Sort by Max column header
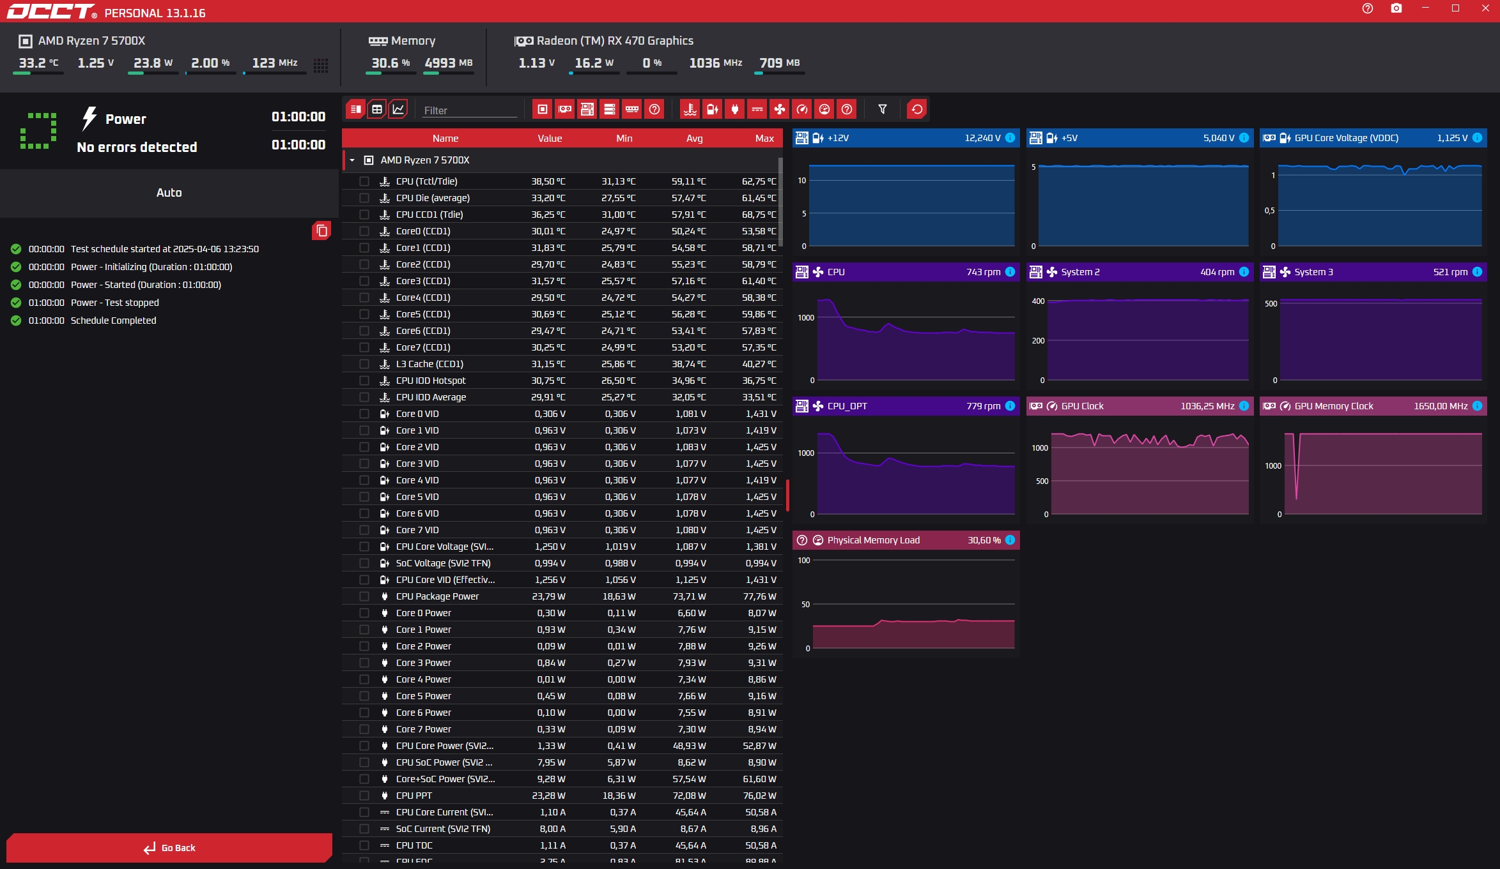The image size is (1500, 869). tap(764, 139)
